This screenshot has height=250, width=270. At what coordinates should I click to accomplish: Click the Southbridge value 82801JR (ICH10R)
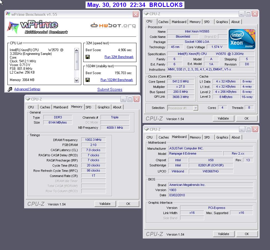211,166
